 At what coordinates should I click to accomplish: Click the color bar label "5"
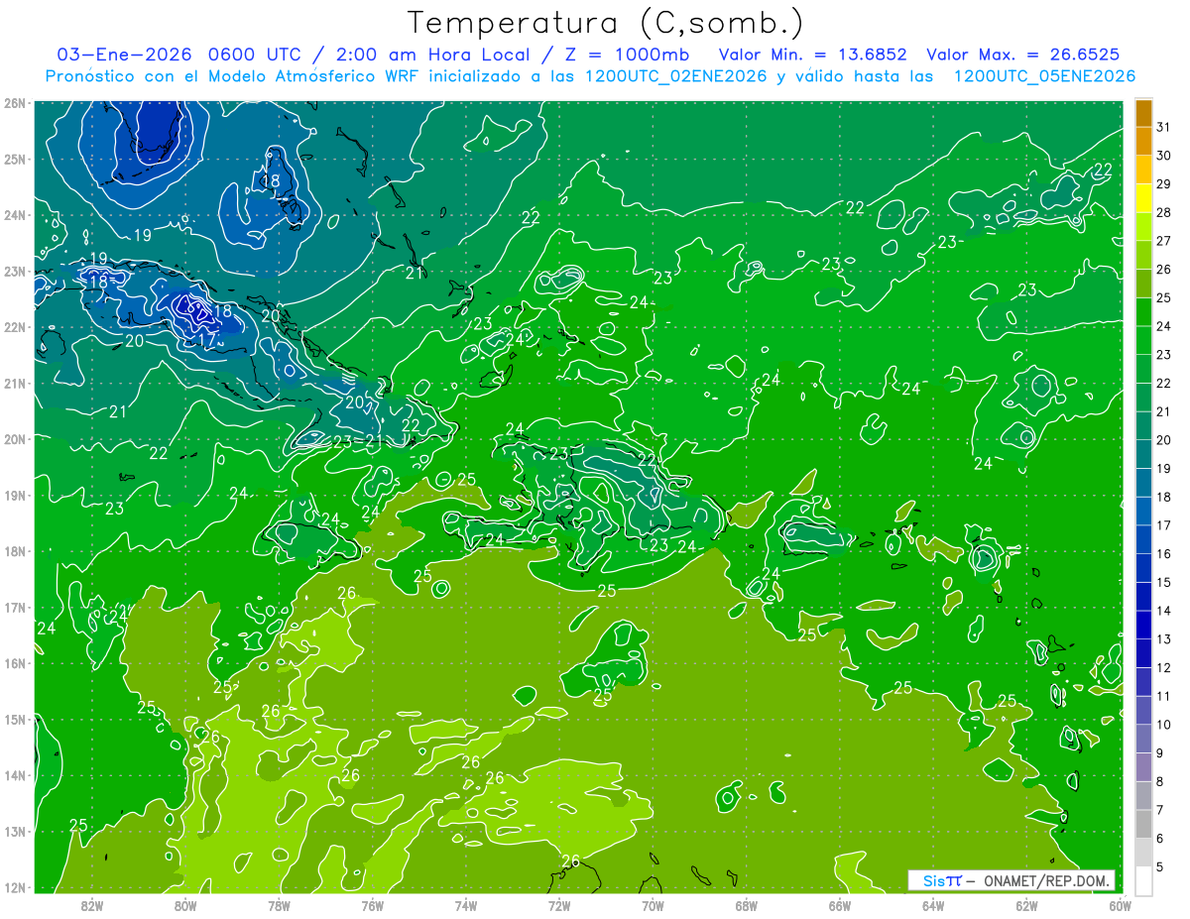pyautogui.click(x=1161, y=867)
